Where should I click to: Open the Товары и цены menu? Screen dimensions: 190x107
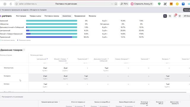coord(35,16)
